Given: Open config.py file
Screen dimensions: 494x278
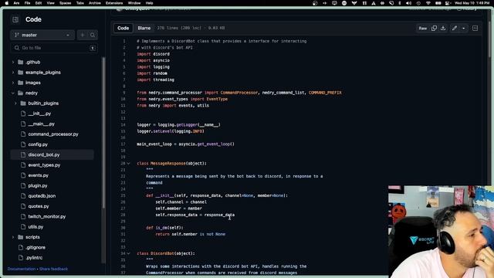Looking at the screenshot, I should [38, 144].
